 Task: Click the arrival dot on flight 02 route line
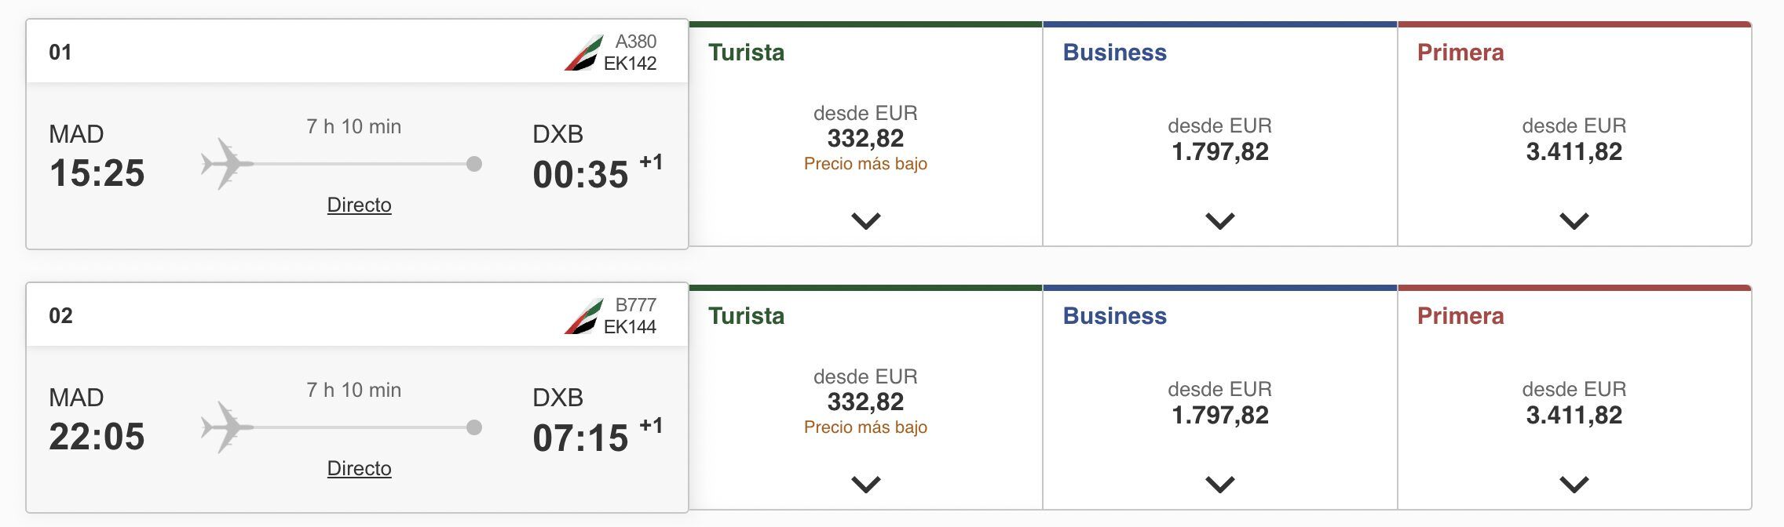pos(474,427)
